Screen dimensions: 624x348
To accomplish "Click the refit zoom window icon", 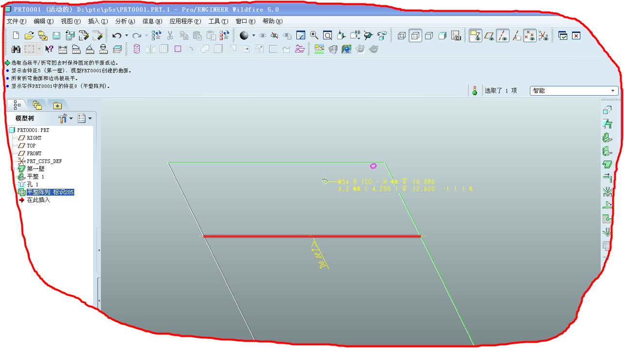I will 328,35.
